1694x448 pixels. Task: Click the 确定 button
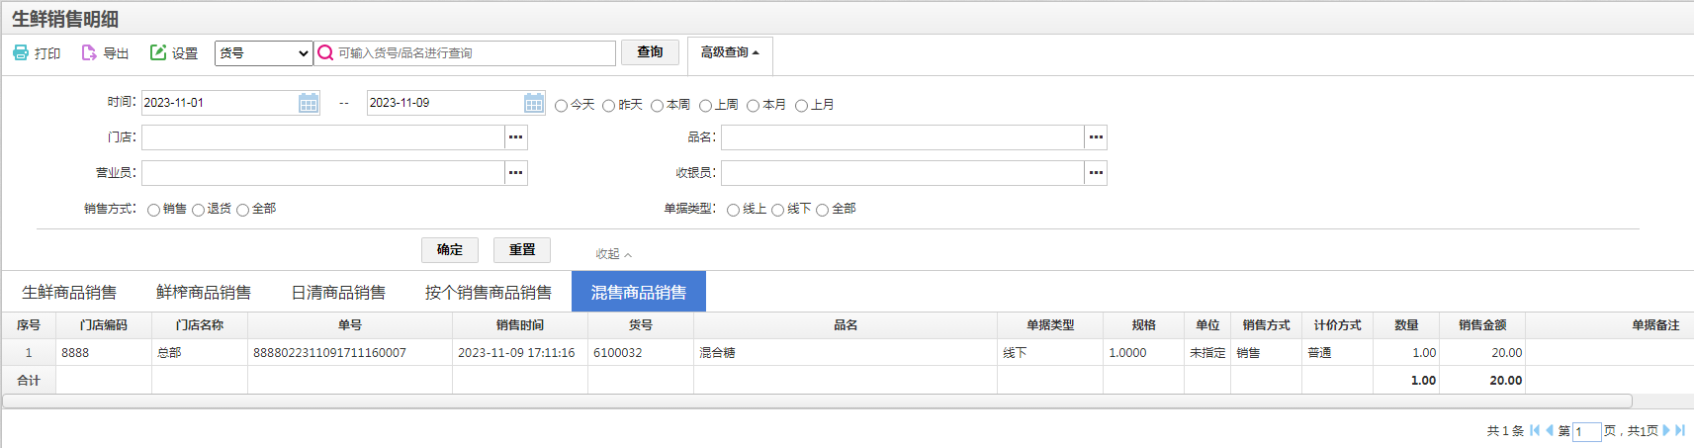click(x=450, y=250)
